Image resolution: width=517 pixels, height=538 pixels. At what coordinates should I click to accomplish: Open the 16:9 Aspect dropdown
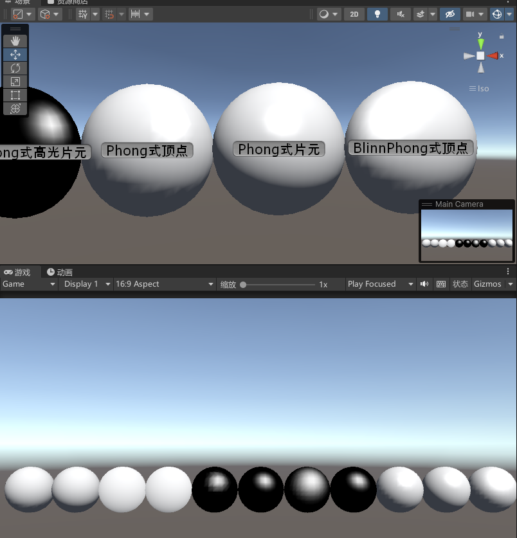point(164,284)
